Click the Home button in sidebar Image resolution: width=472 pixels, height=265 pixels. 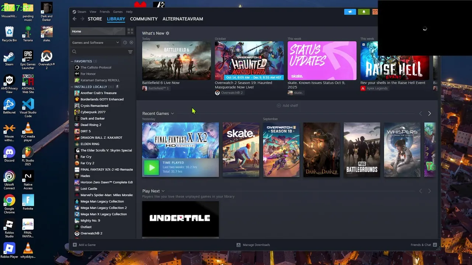click(x=98, y=31)
